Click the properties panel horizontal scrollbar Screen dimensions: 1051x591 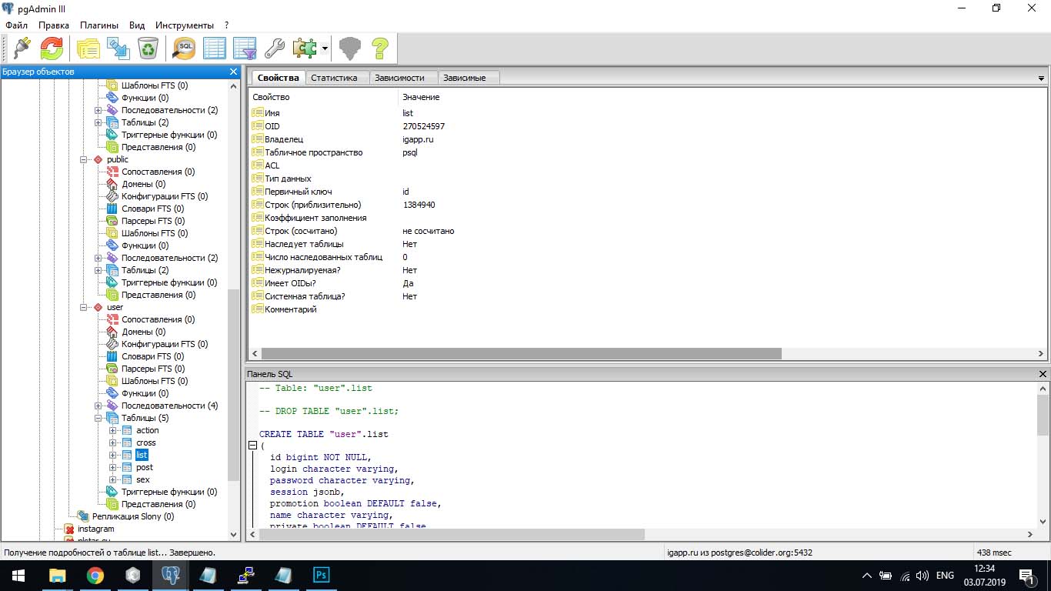point(515,354)
